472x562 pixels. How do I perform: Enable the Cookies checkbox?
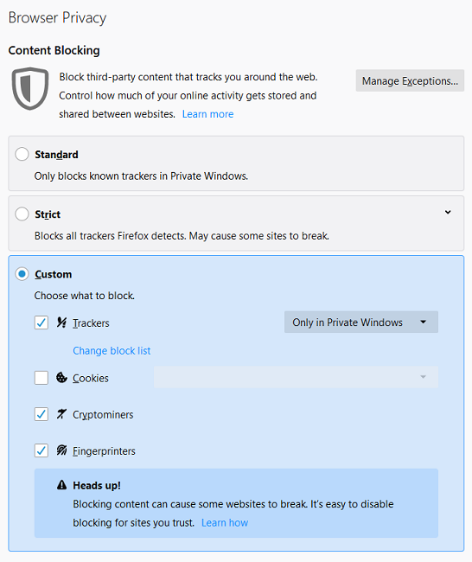tap(41, 378)
